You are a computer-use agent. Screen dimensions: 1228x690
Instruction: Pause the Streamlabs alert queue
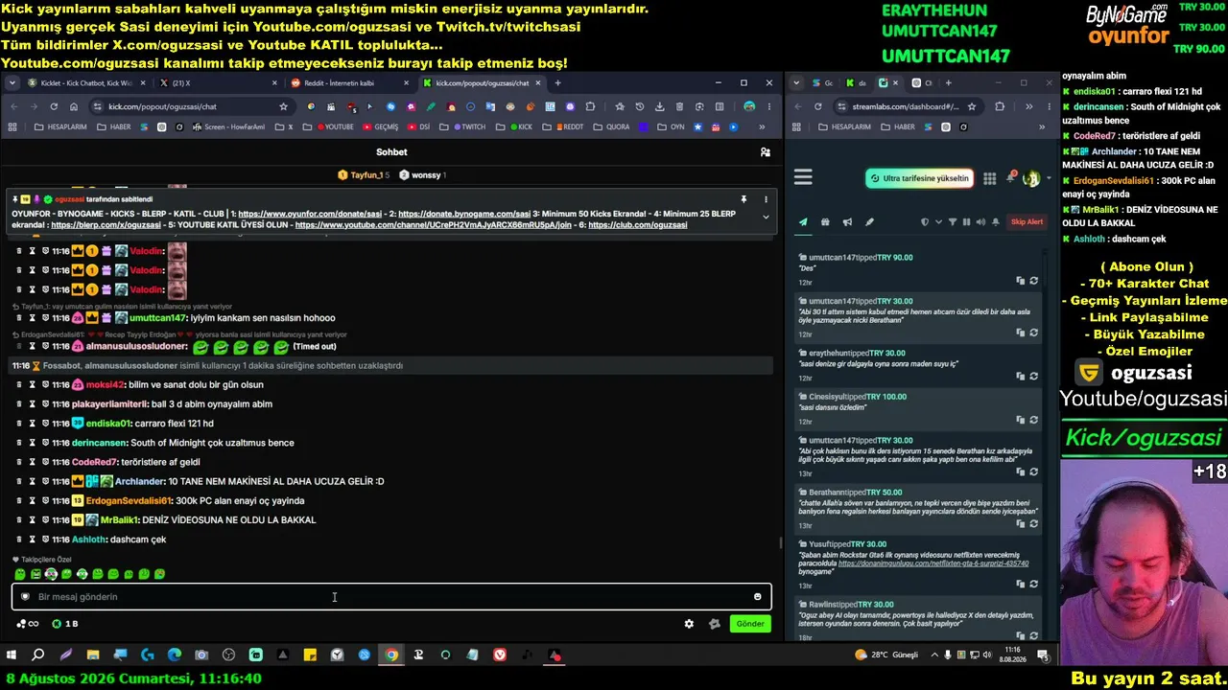(966, 222)
